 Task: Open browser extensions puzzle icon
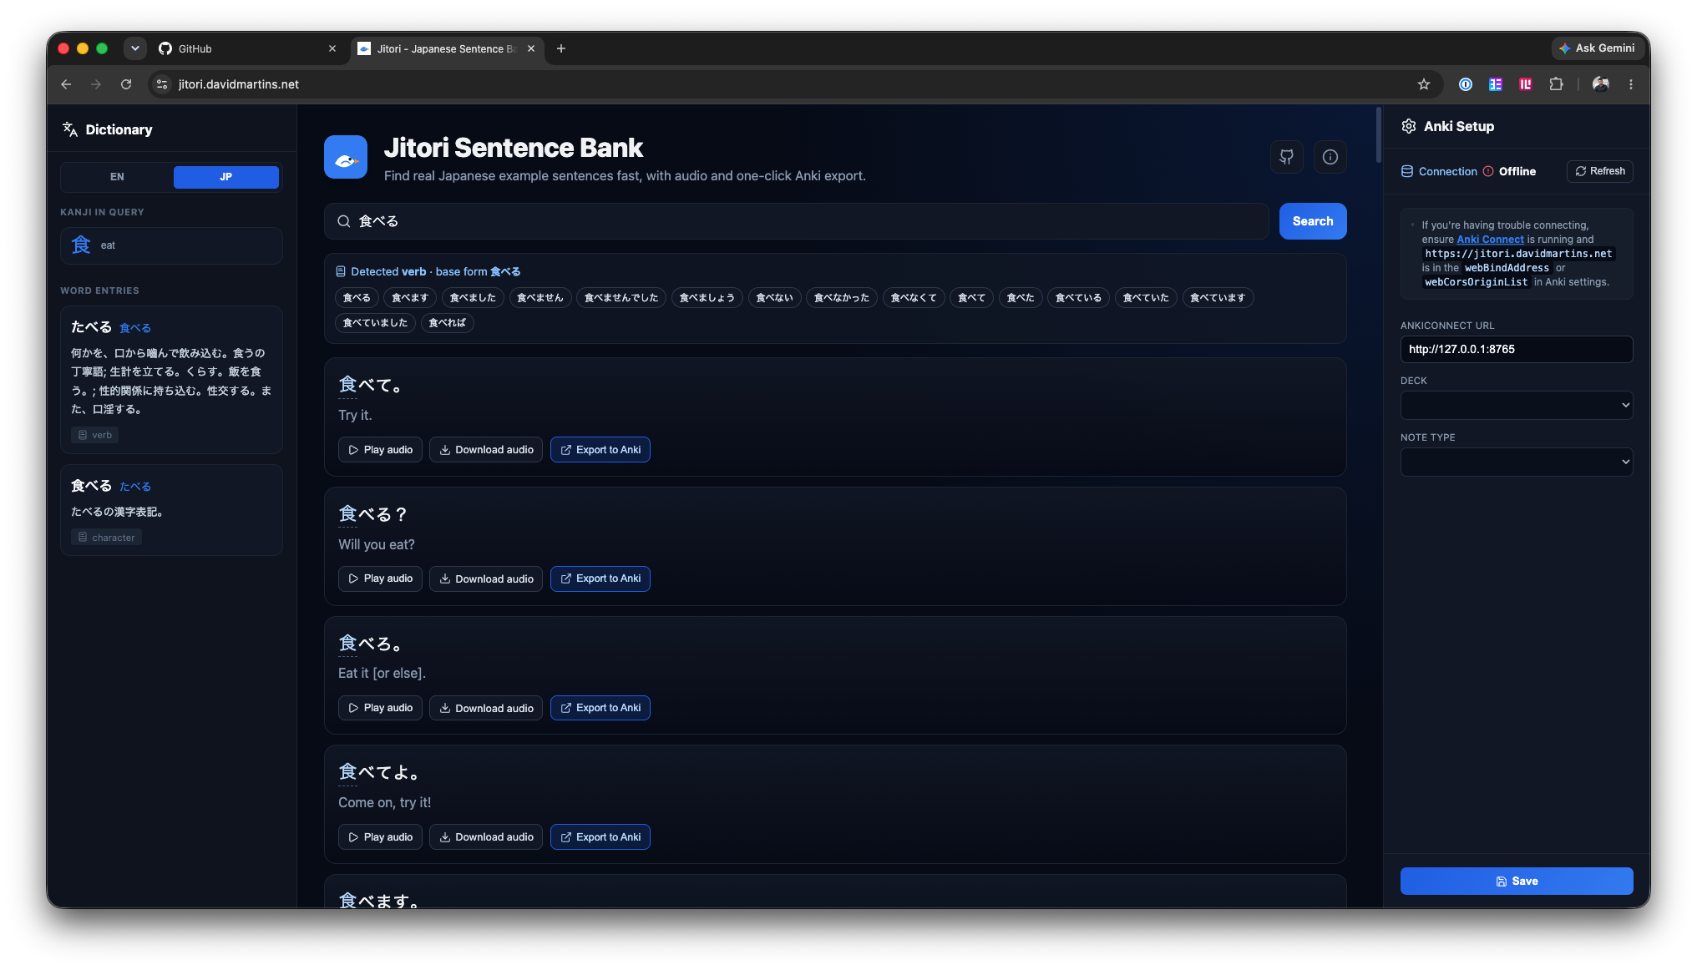click(1556, 84)
